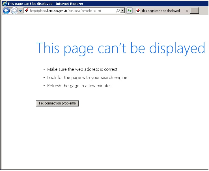
Task: Open a new tab with the blank tab button
Action: [x=195, y=11]
